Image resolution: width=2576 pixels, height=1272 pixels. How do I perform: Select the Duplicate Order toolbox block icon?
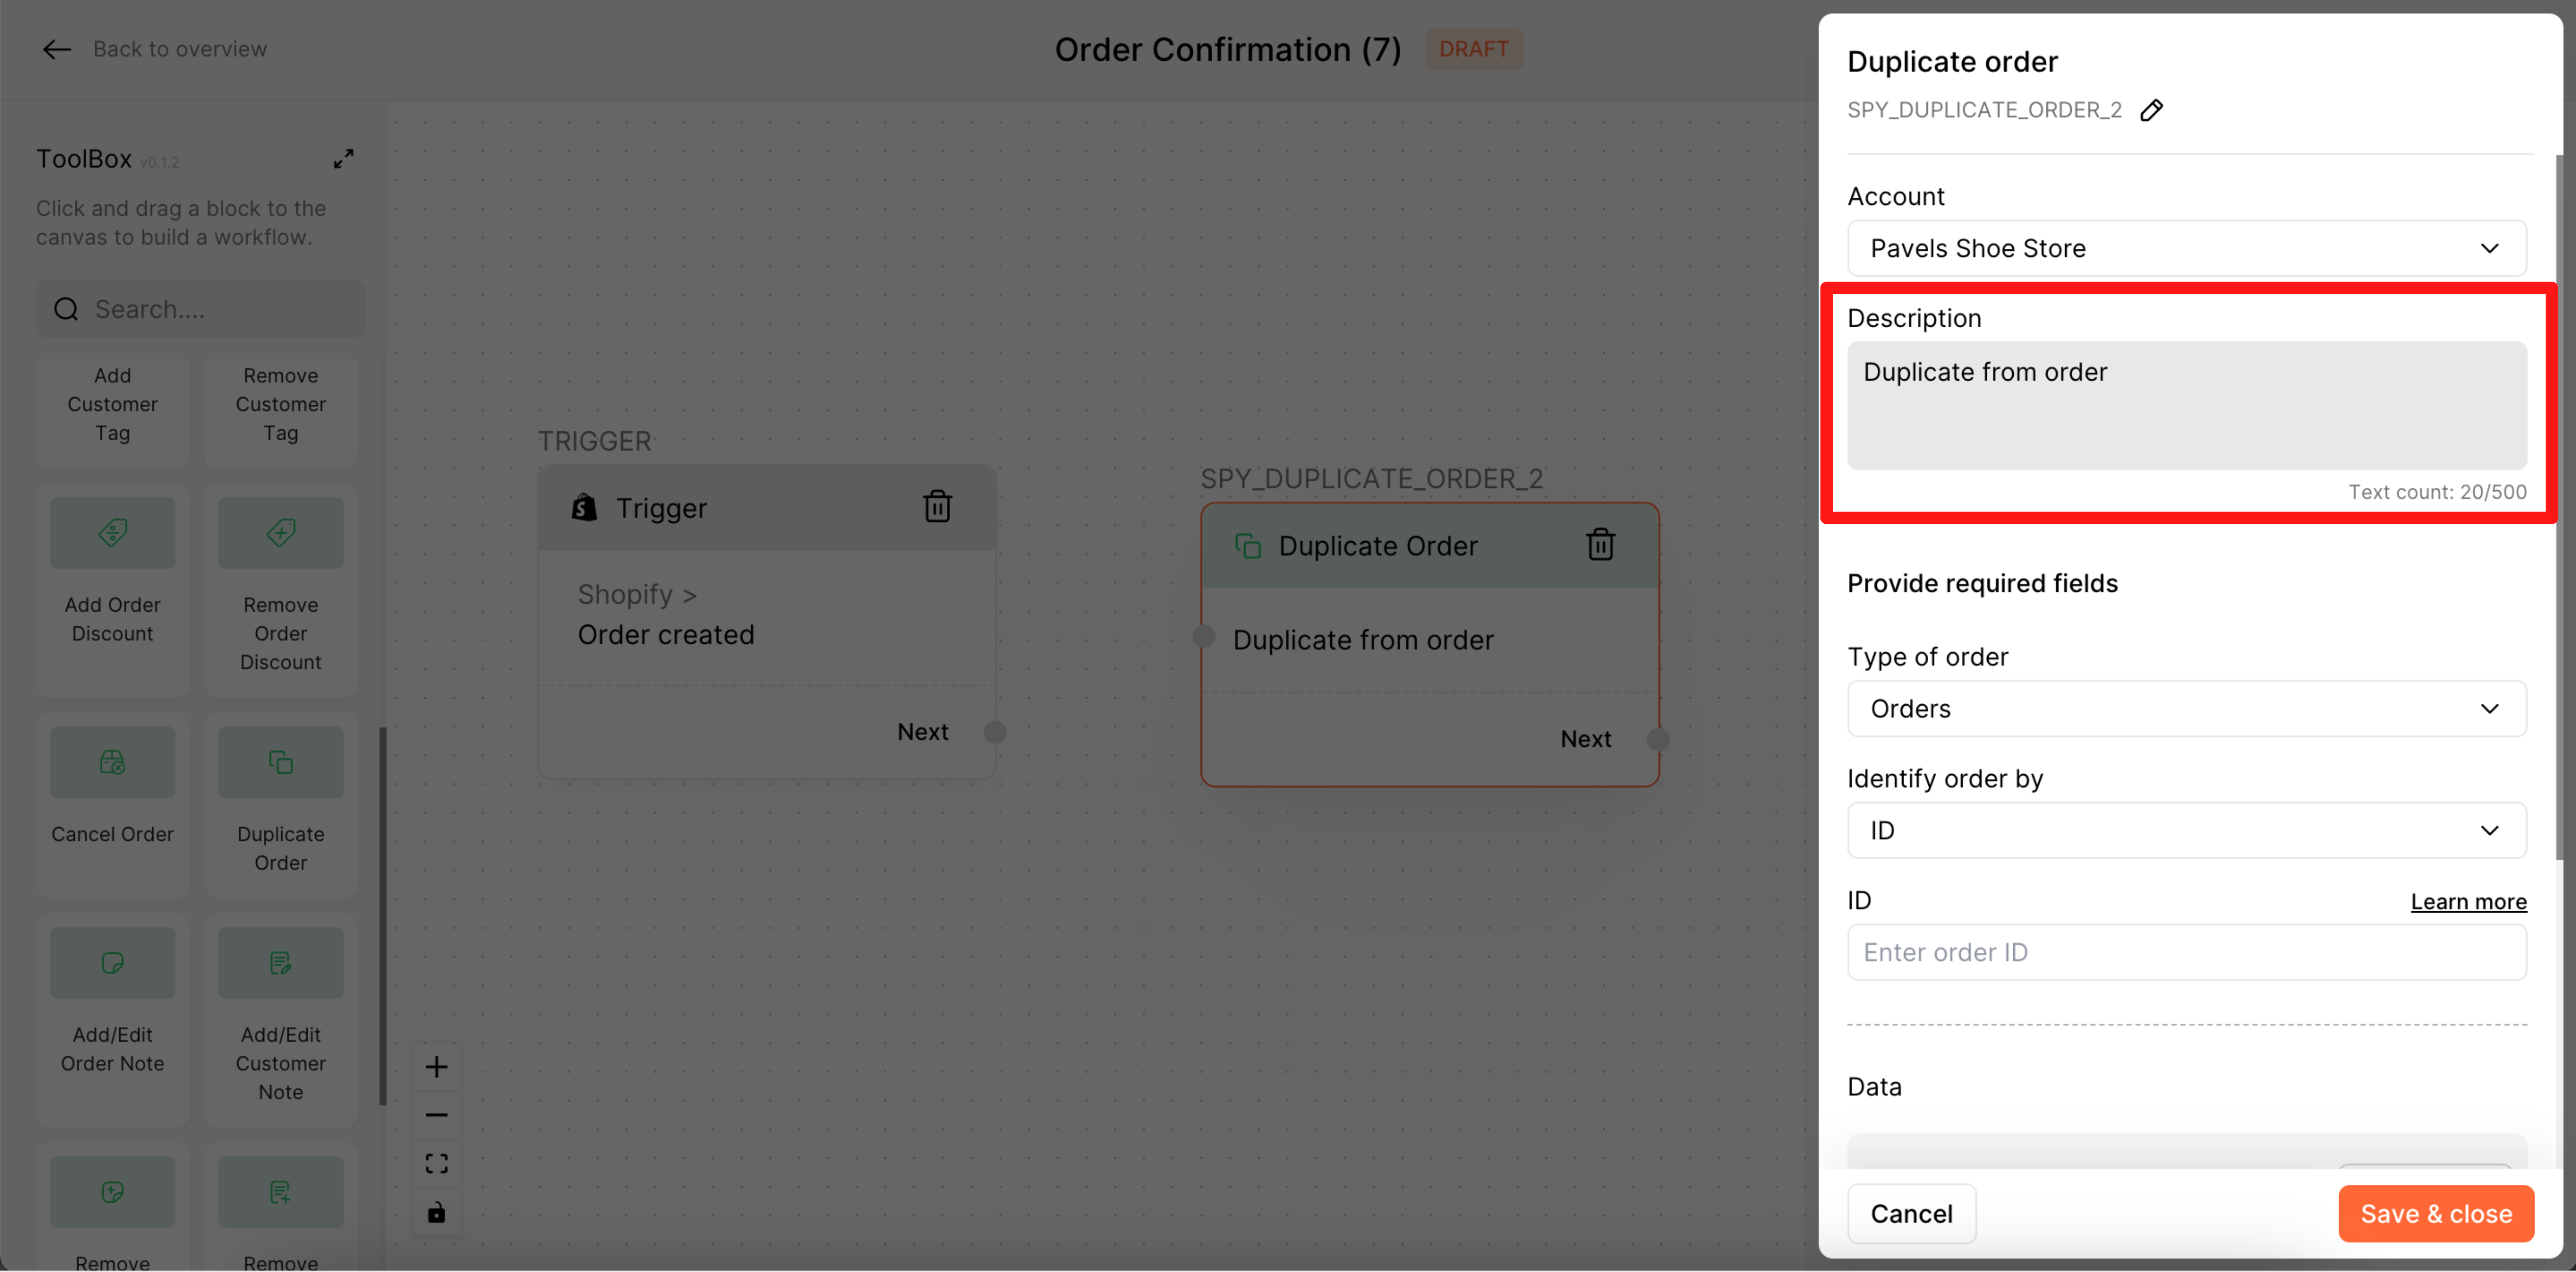pyautogui.click(x=281, y=762)
